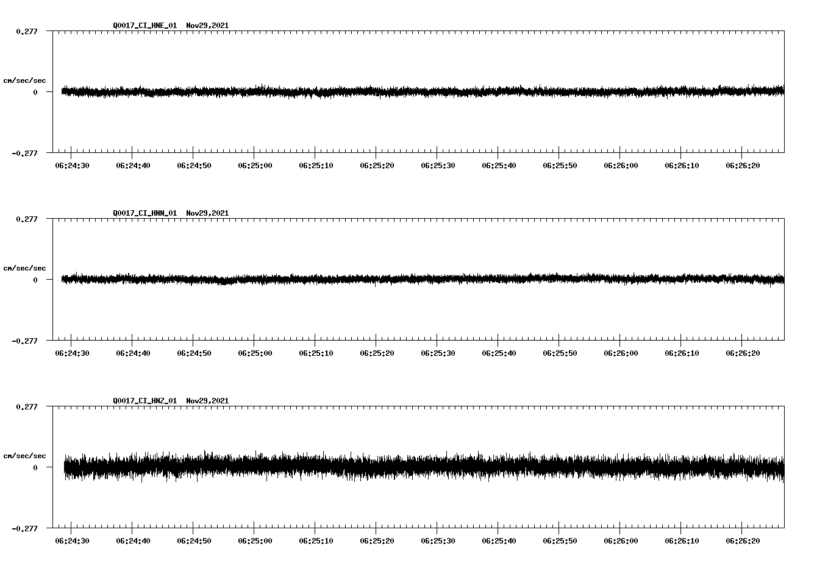
Task: Click the 06:25:20 time label under HNZ plot
Action: [377, 540]
